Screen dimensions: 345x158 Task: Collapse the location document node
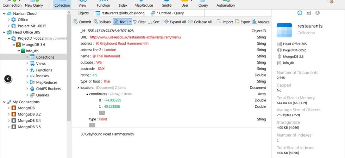click(78, 88)
